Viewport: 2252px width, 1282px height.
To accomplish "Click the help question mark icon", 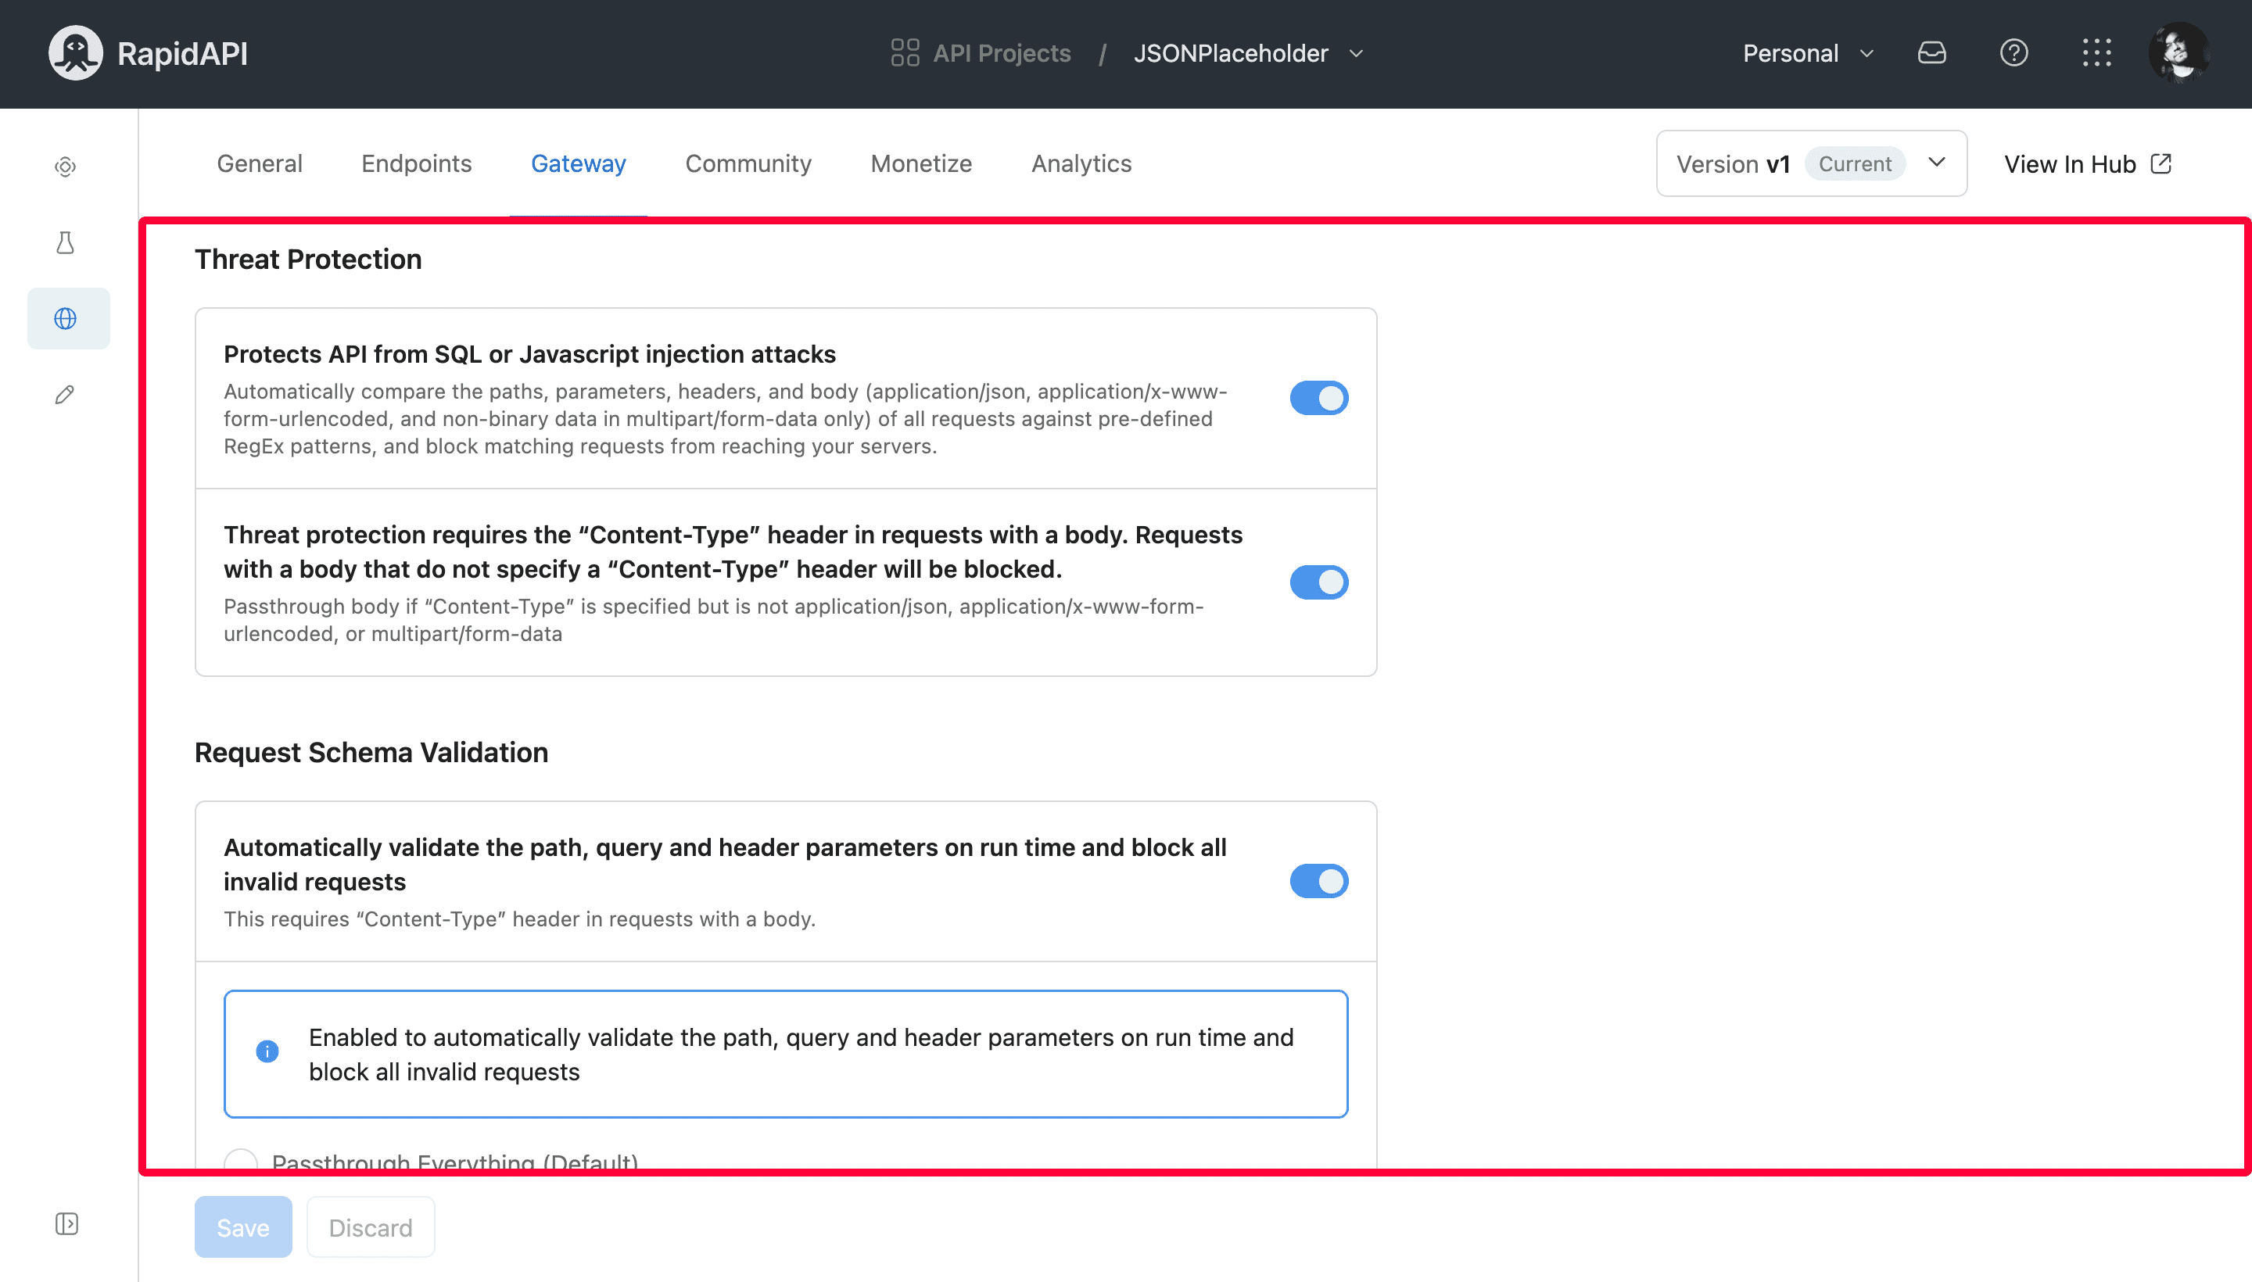I will click(2014, 52).
